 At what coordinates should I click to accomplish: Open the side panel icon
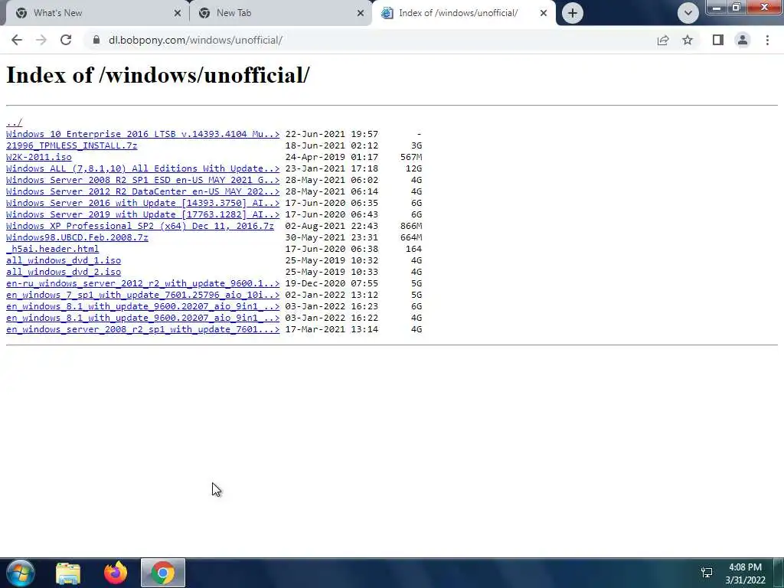coord(718,40)
